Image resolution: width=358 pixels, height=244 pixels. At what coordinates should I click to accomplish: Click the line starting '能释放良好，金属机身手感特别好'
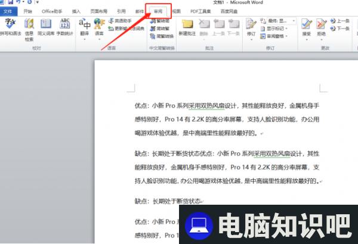pyautogui.click(x=227, y=167)
